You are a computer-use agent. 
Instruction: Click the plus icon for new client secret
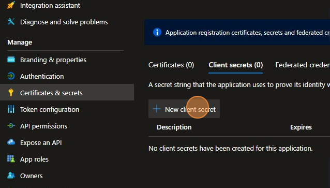coord(157,109)
